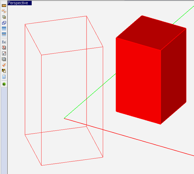Click the orange sine curve icon

[x=4, y=11]
